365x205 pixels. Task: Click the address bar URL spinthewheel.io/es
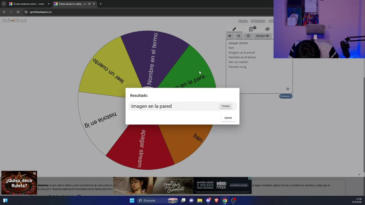tap(41, 12)
